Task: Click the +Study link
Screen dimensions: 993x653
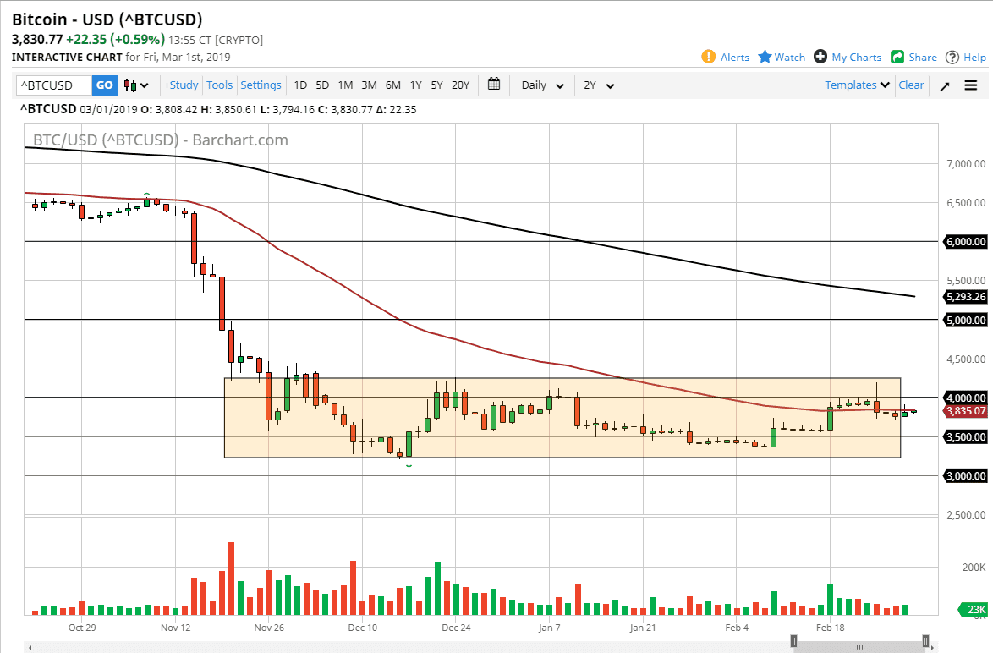Action: click(180, 85)
